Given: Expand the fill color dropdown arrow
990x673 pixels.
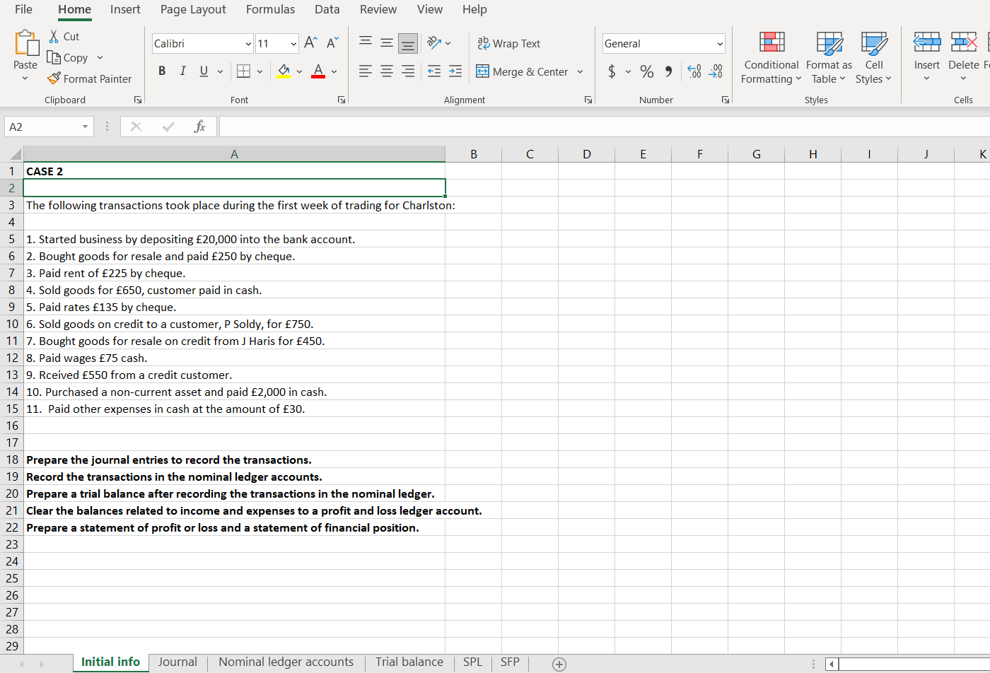Looking at the screenshot, I should [299, 71].
